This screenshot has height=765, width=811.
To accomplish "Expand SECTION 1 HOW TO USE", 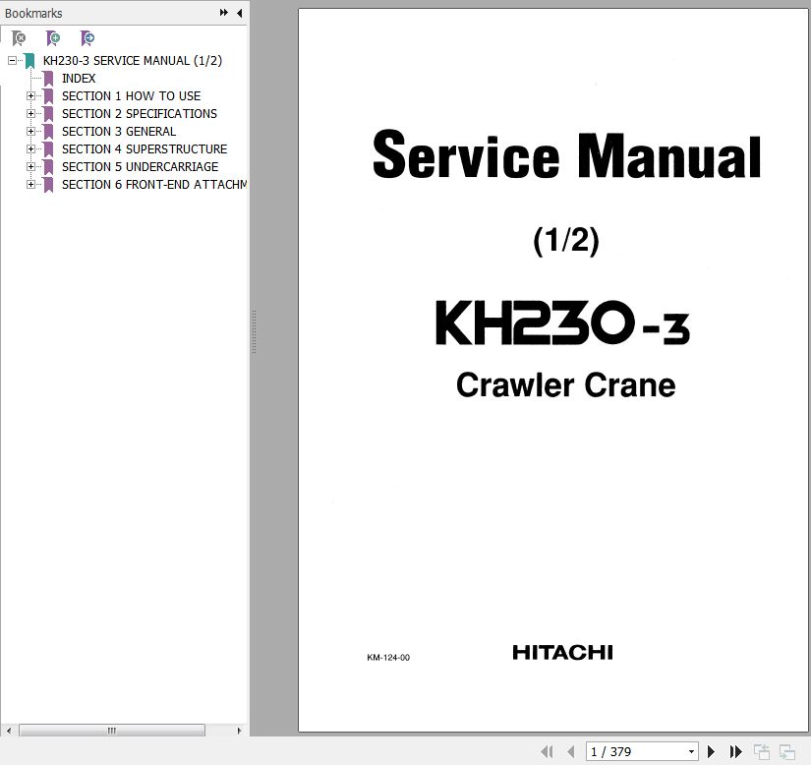I will pyautogui.click(x=30, y=96).
